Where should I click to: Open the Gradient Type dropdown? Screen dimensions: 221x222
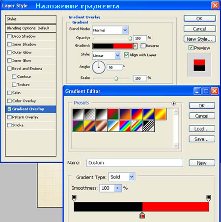click(122, 177)
